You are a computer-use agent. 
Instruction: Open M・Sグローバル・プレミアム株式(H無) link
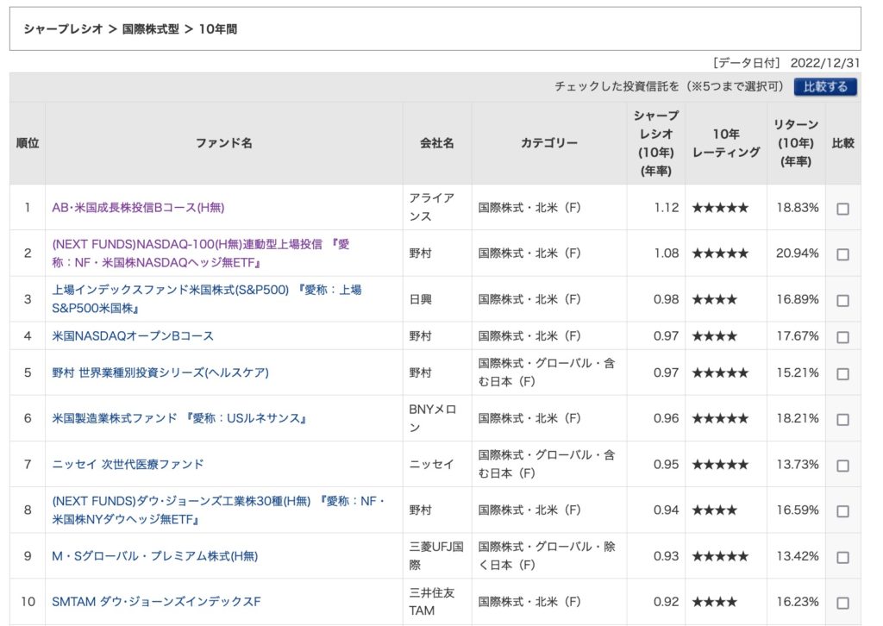154,556
